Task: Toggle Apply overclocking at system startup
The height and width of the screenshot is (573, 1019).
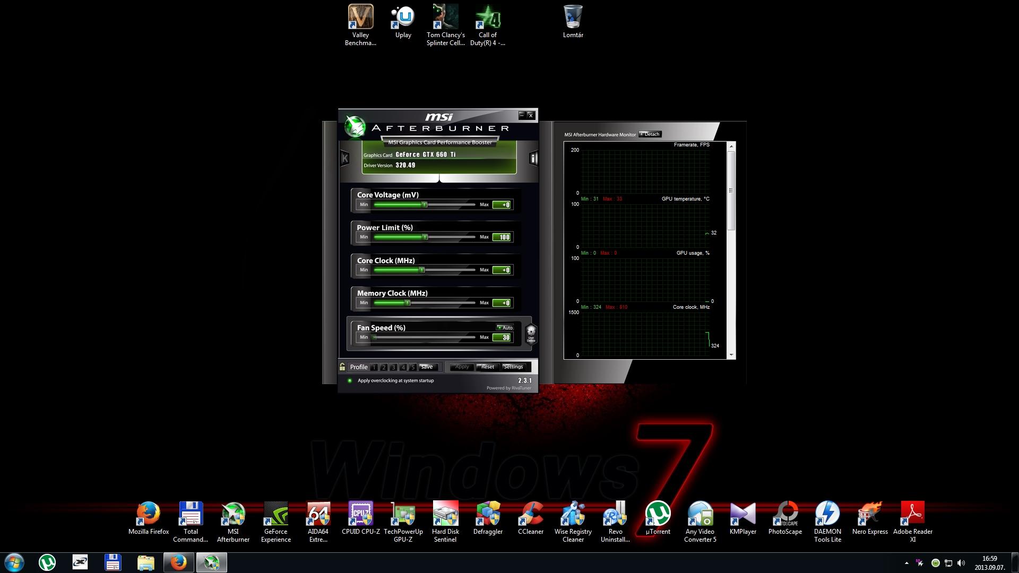Action: (350, 380)
